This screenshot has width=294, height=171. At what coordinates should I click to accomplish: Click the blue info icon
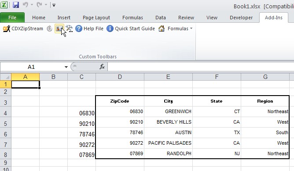tap(110, 28)
